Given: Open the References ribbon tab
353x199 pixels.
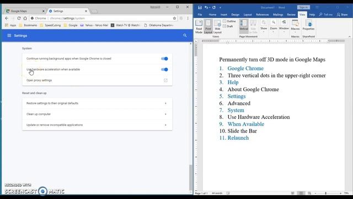Looking at the screenshot, I should 263,15.
